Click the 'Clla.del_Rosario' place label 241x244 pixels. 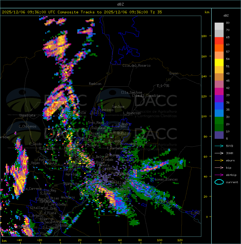(136, 65)
